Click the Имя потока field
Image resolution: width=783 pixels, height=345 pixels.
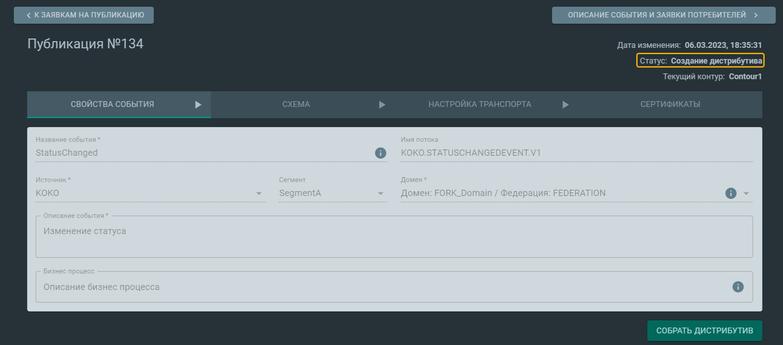pos(576,153)
